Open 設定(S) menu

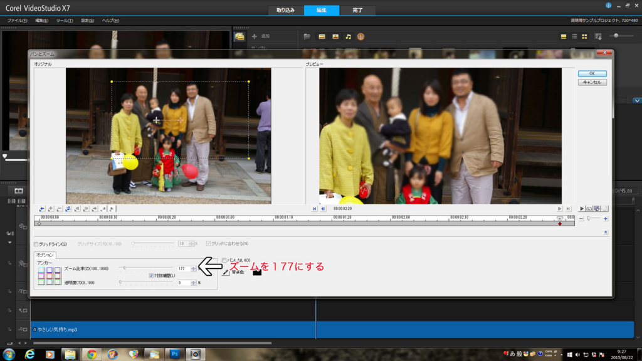(x=88, y=21)
